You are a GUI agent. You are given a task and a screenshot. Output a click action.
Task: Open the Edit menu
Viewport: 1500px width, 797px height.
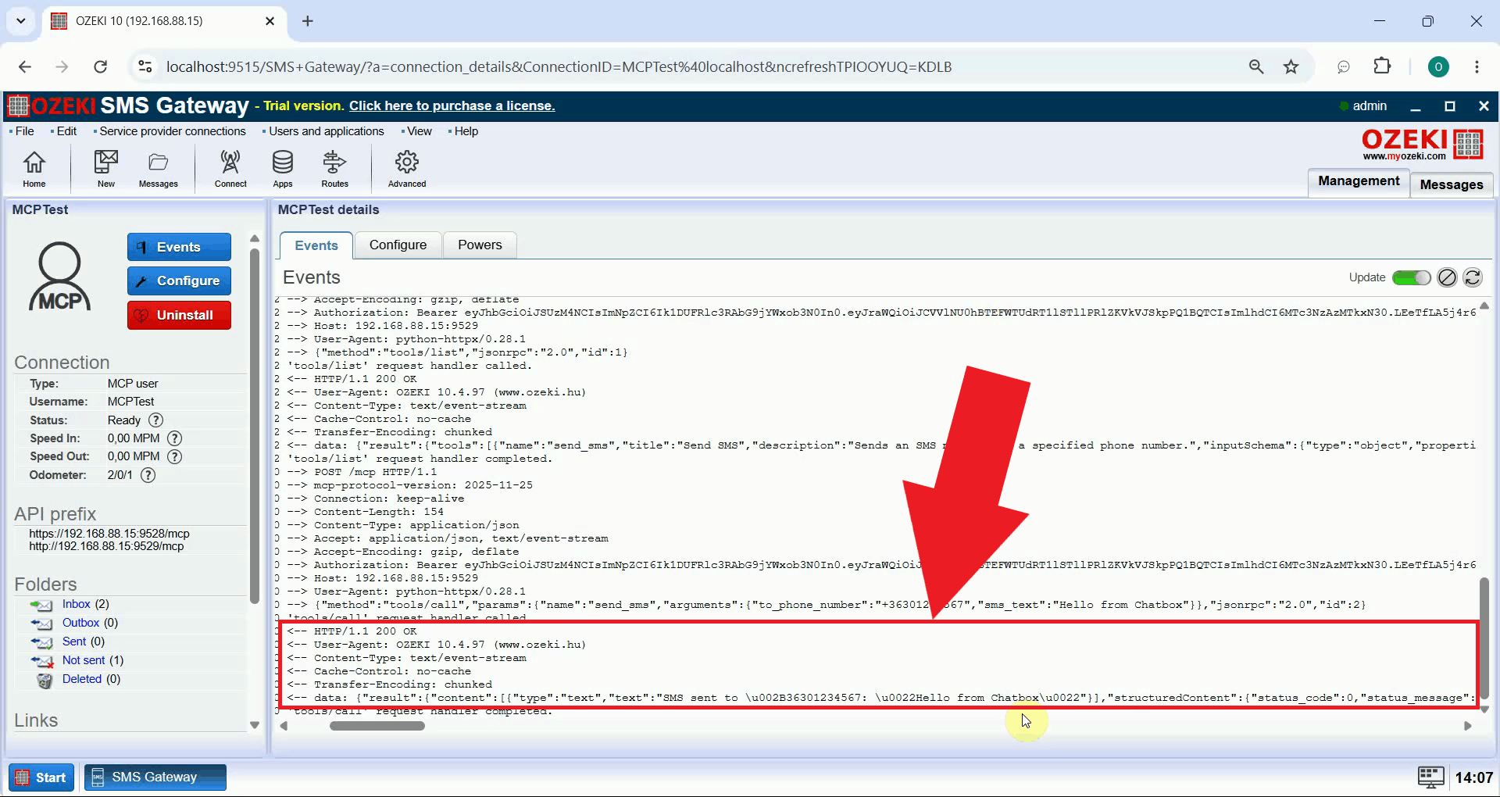66,131
